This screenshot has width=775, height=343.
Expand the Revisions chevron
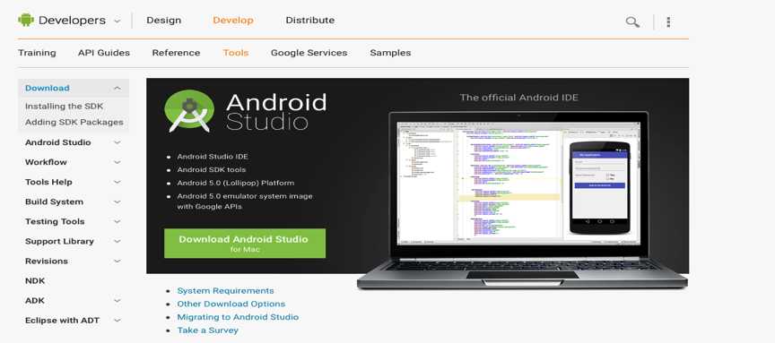click(x=118, y=261)
